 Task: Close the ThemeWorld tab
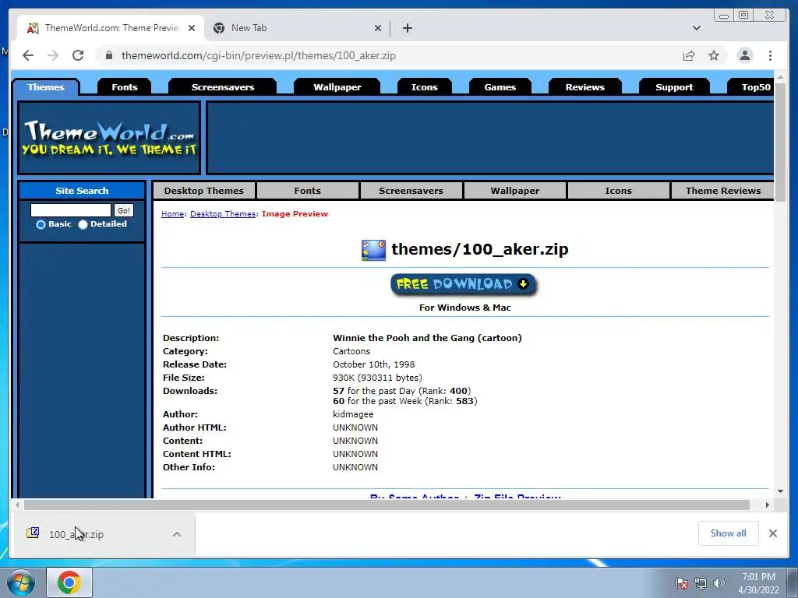tap(192, 28)
